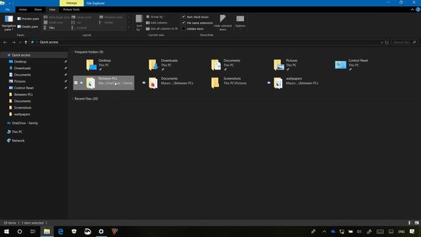Viewport: 421px width, 237px height.
Task: Show hidden system tray icons
Action: 324,231
